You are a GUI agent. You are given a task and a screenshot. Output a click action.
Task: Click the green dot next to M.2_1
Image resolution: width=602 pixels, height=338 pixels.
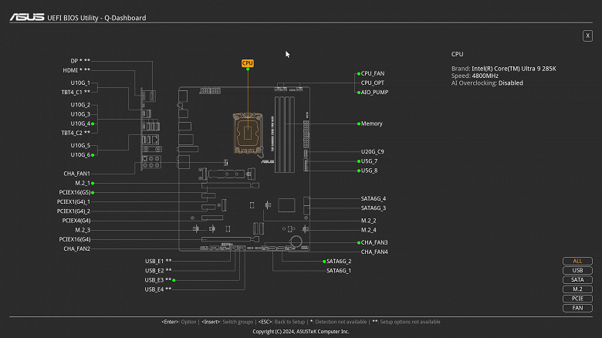pos(93,183)
